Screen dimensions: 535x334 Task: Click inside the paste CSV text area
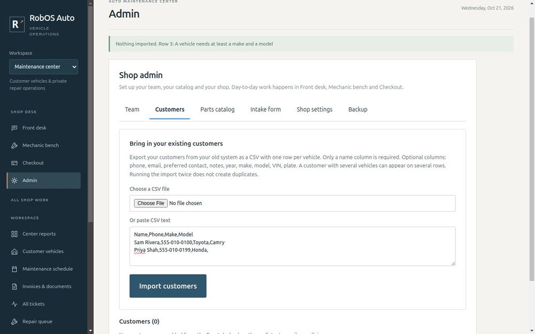pos(293,246)
